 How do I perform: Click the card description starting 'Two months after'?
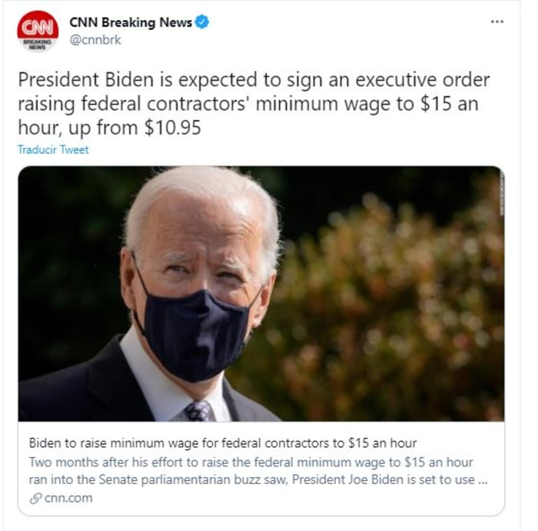click(258, 471)
